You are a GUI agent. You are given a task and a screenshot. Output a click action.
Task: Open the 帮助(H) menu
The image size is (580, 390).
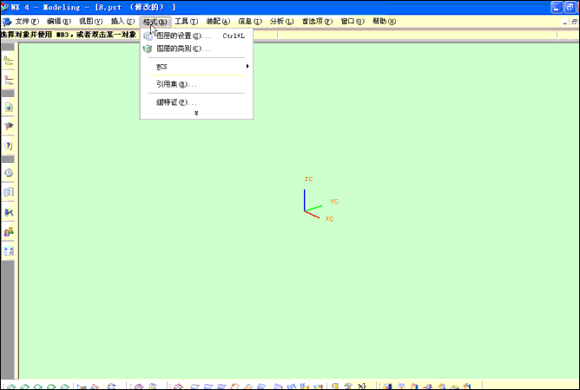pyautogui.click(x=385, y=22)
